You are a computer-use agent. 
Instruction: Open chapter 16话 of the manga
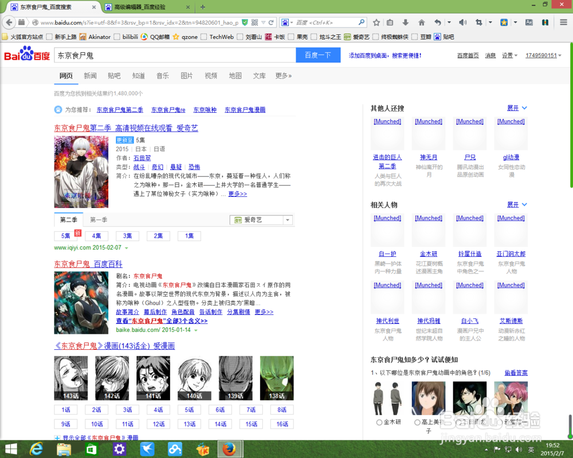[282, 424]
